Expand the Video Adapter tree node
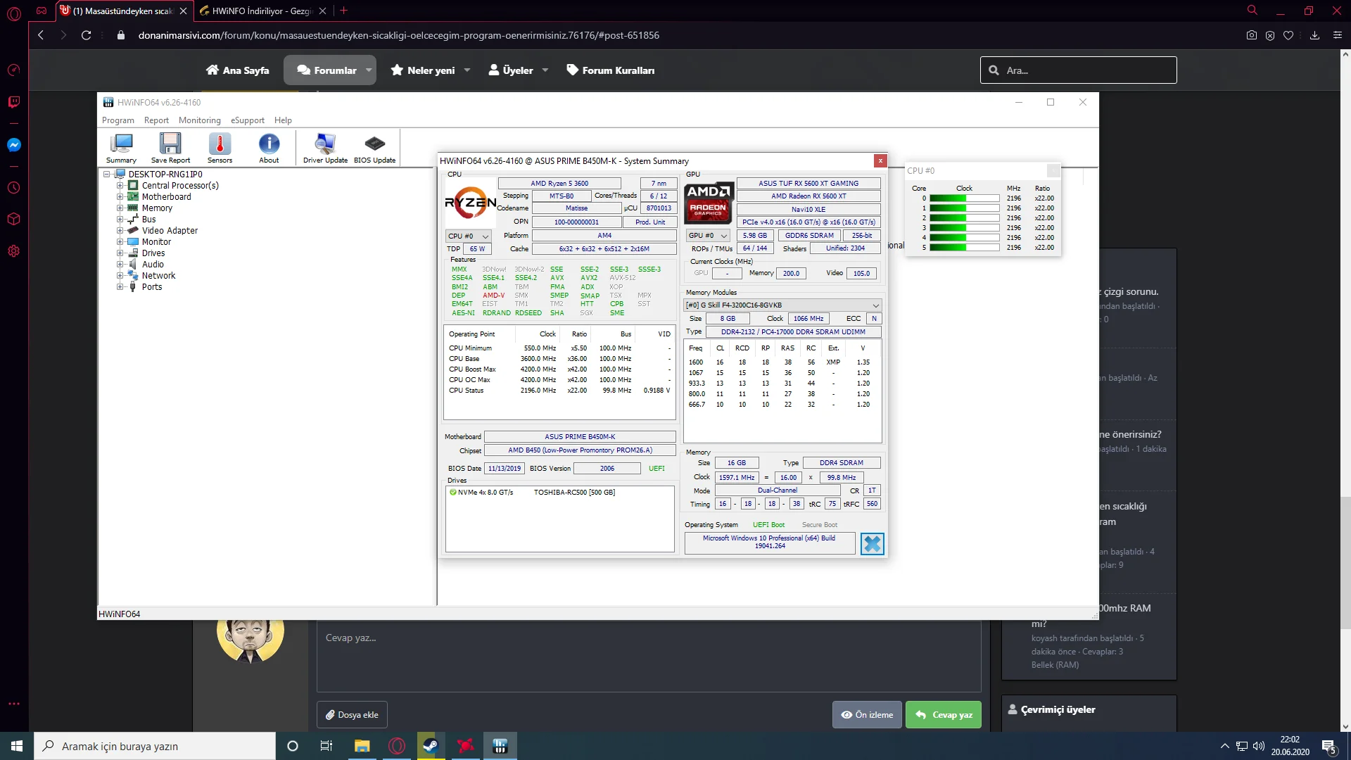This screenshot has height=760, width=1351. click(120, 231)
